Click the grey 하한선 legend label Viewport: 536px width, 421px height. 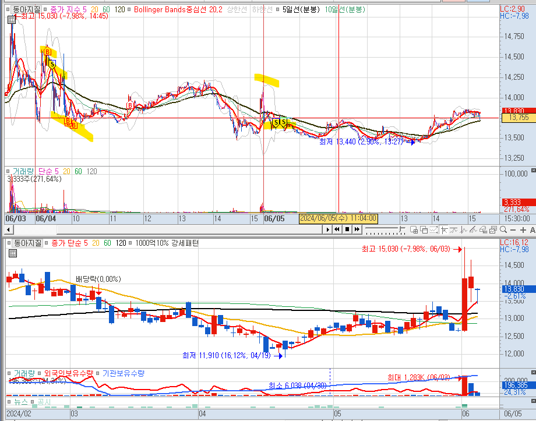[262, 9]
